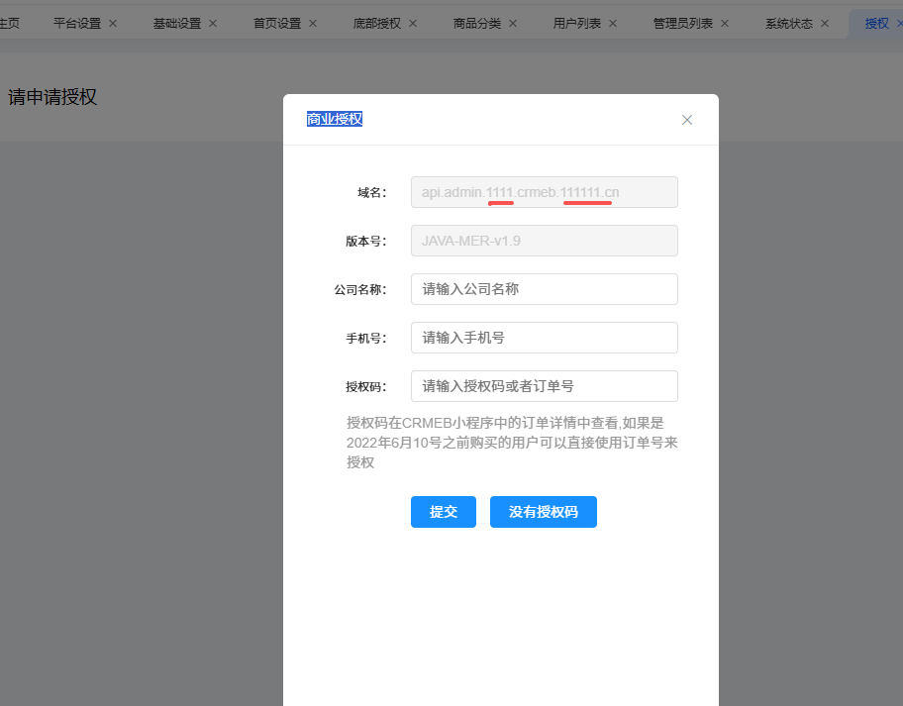Close the 平台设置 tab with its × icon
Image resolution: width=903 pixels, height=706 pixels.
(x=112, y=24)
